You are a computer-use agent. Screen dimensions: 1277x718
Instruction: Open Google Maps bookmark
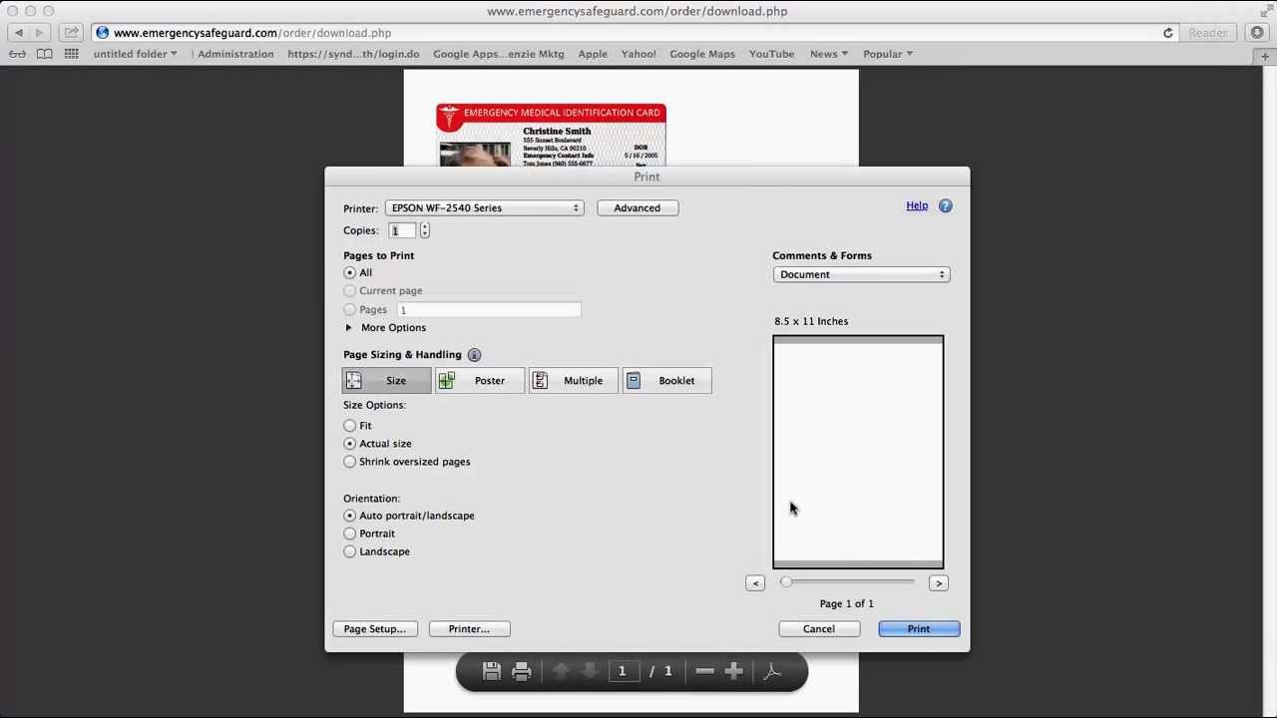702,54
